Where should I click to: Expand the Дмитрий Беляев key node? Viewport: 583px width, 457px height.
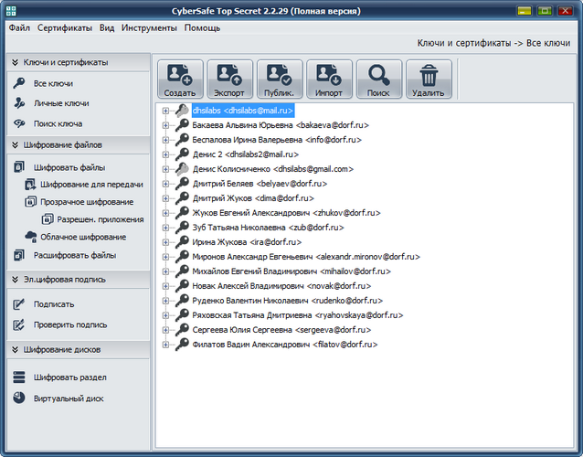pyautogui.click(x=165, y=184)
